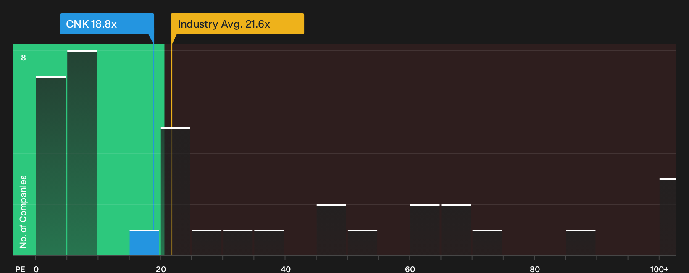Screen dimensions: 689x273
Task: Click the '8' y-axis value label
Action: (x=24, y=58)
